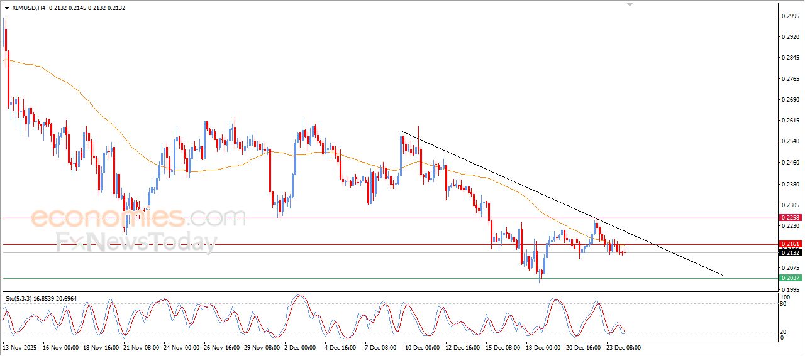Click the 2 Dec 00:00 time label
Screen dimensions: 805x356
302,347
